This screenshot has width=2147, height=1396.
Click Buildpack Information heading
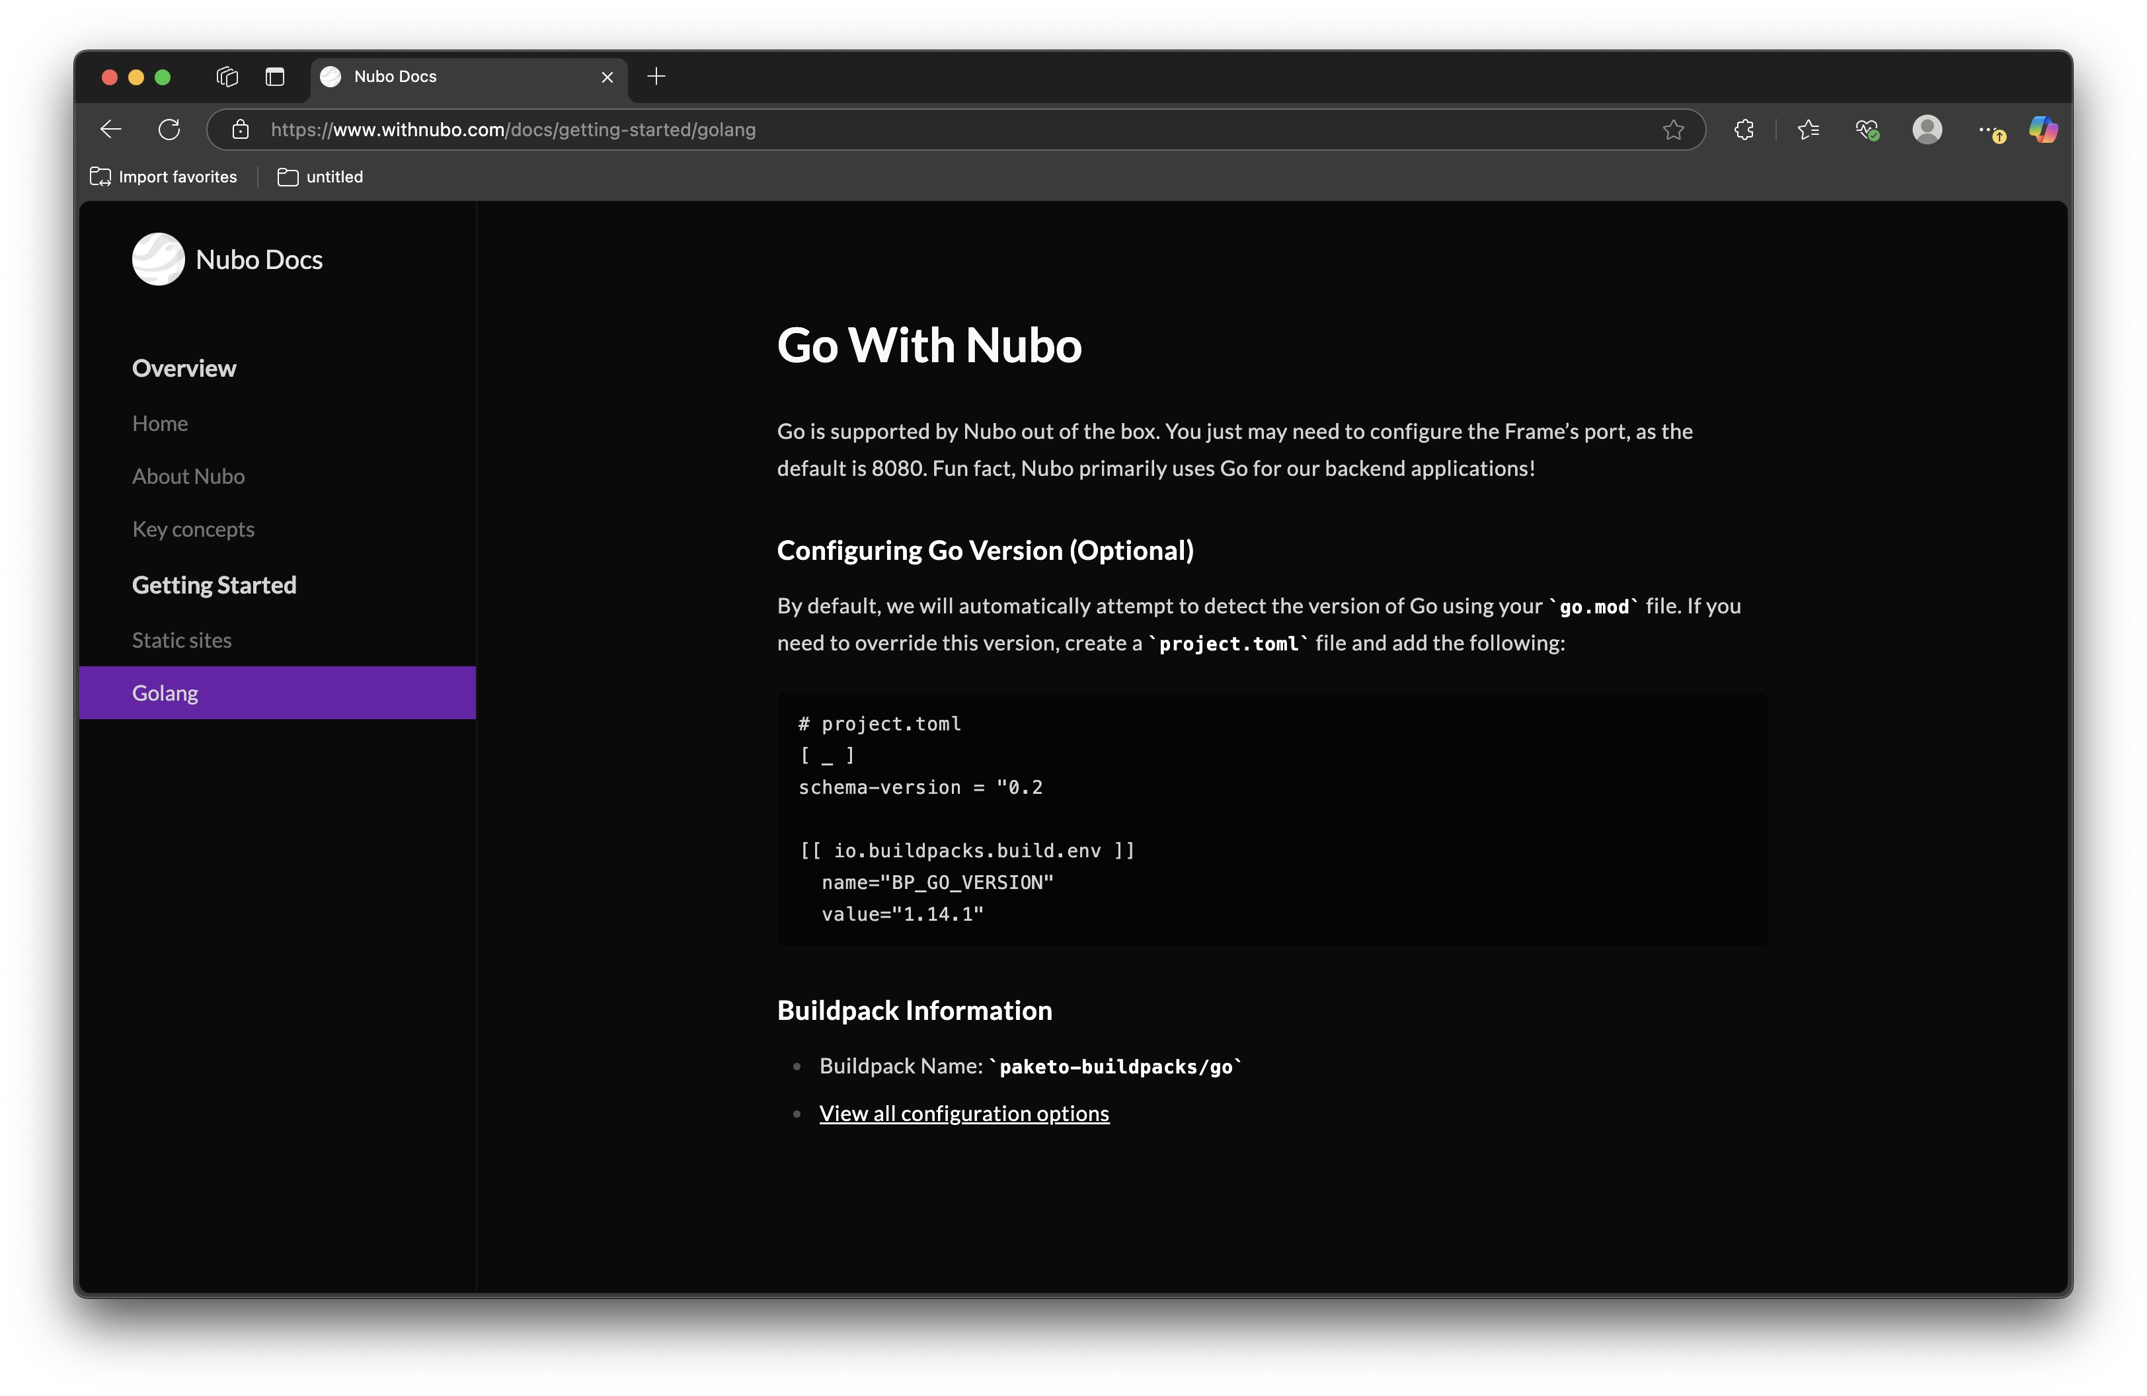915,1010
